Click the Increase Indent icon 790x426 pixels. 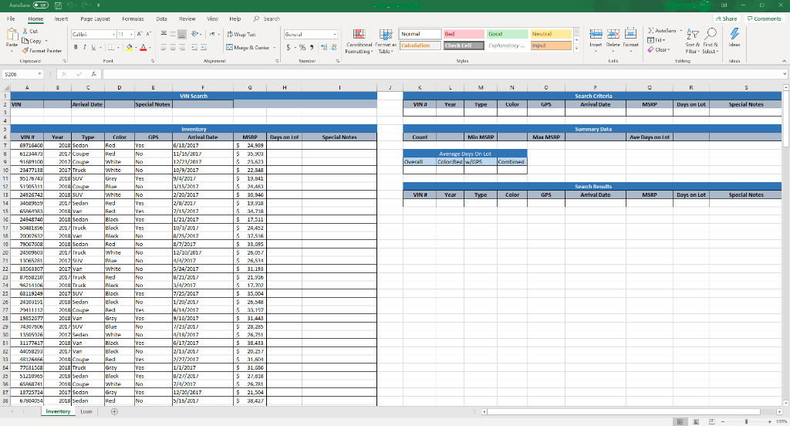tap(204, 47)
